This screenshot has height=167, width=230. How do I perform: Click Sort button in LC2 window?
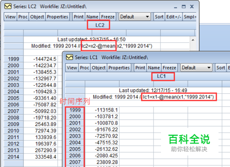159,17
